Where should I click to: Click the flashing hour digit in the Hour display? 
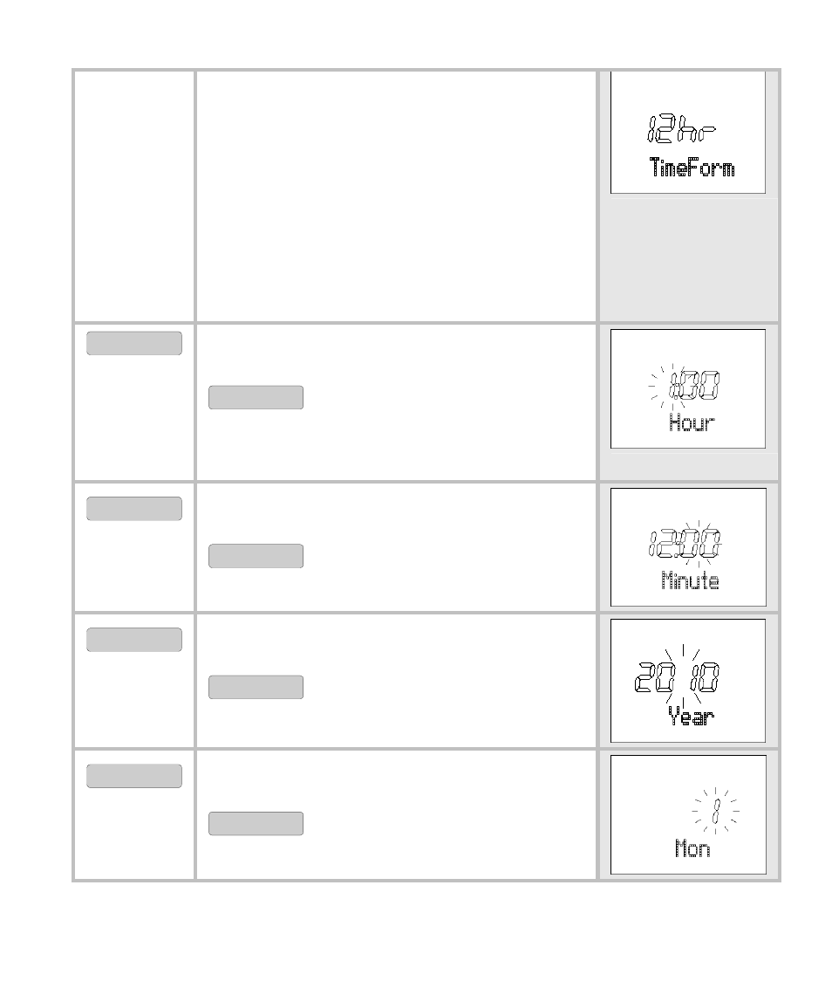click(674, 386)
